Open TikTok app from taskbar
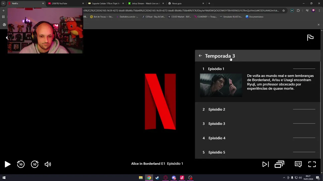The height and width of the screenshot is (181, 323). pos(182,178)
